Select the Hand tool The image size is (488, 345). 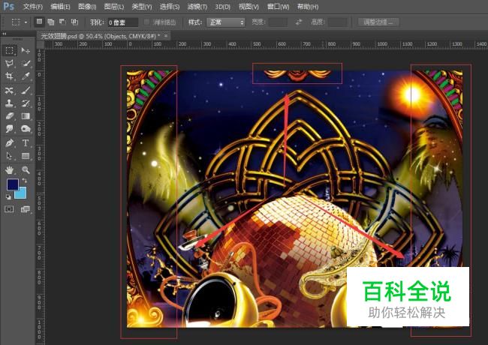(x=9, y=170)
